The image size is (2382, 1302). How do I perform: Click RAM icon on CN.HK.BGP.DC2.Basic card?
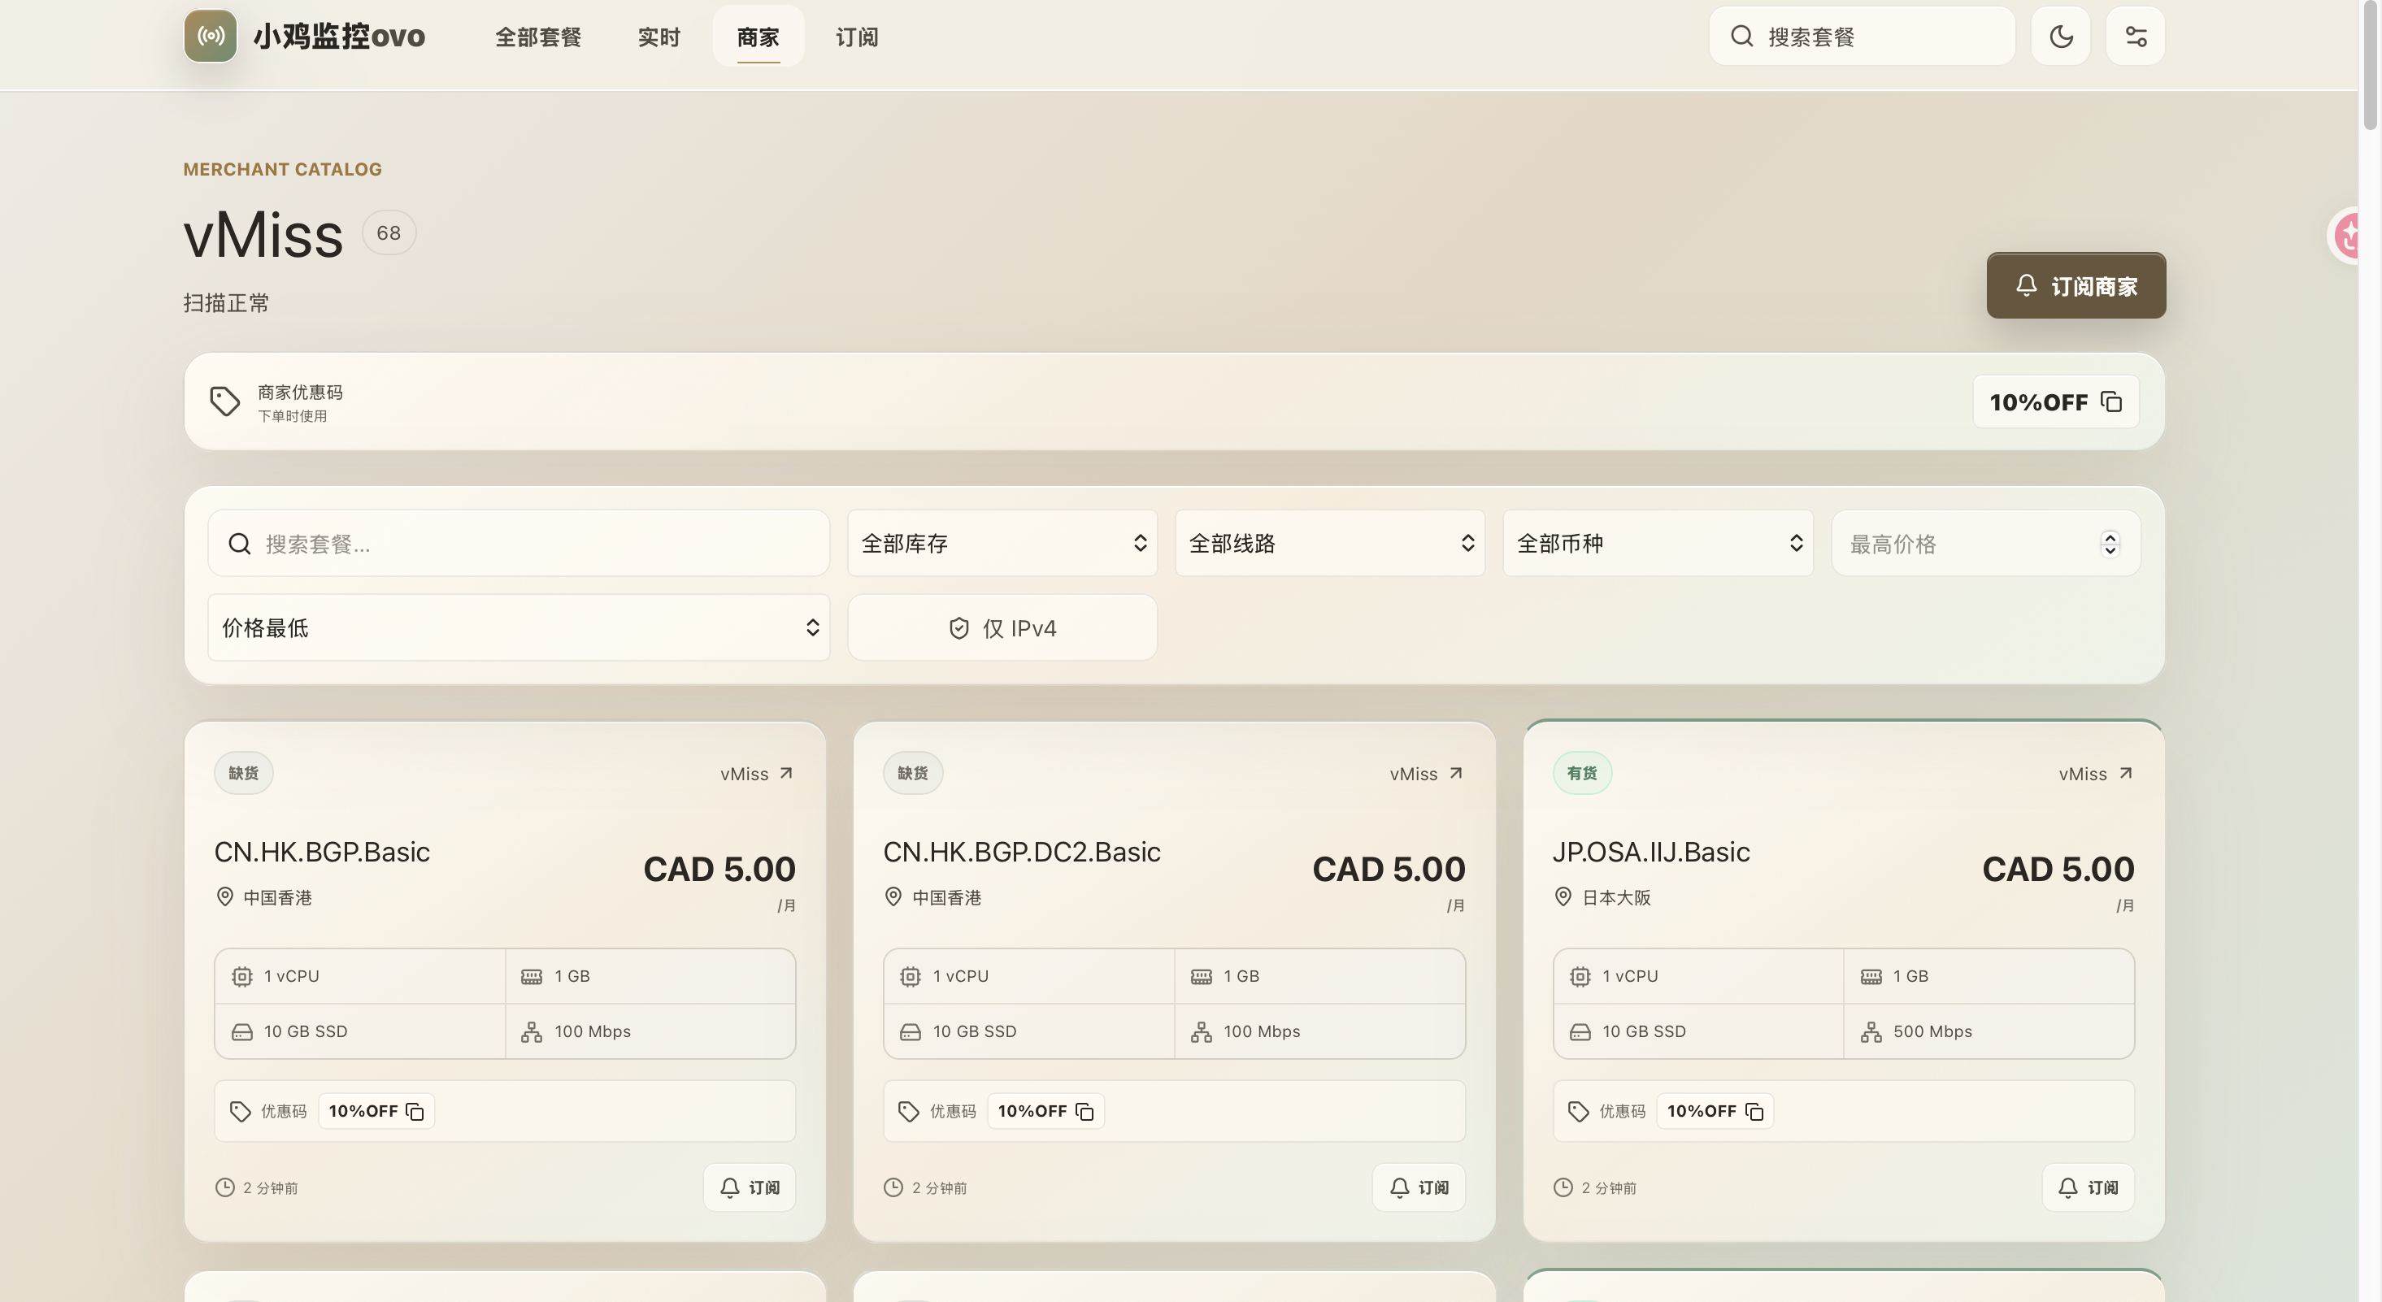point(1202,977)
